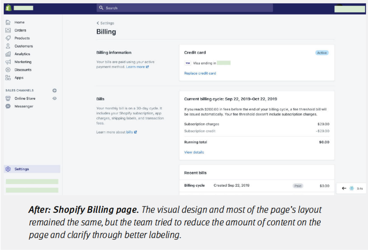
Task: Go back to Settings via chevron
Action: [x=98, y=23]
